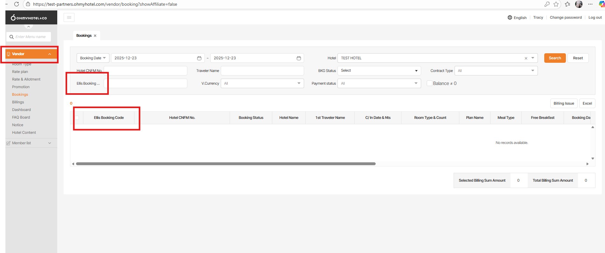The image size is (605, 253).
Task: Open the browser profile avatar
Action: click(x=579, y=4)
